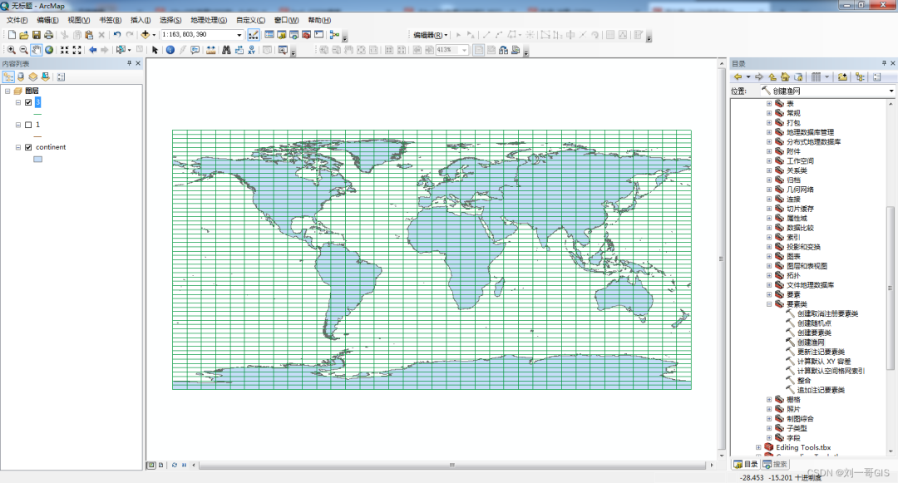Collapse the 图层 data frame node
The height and width of the screenshot is (483, 898).
point(7,91)
